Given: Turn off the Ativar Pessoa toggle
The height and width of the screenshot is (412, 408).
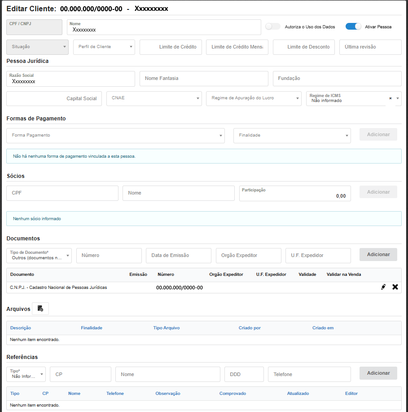Looking at the screenshot, I should 353,27.
